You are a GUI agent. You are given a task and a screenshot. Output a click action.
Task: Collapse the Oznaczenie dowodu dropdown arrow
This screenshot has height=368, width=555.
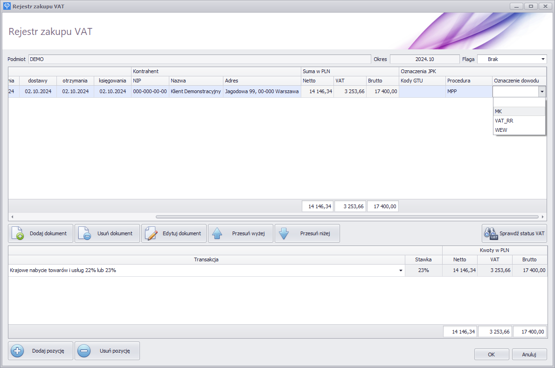click(541, 92)
